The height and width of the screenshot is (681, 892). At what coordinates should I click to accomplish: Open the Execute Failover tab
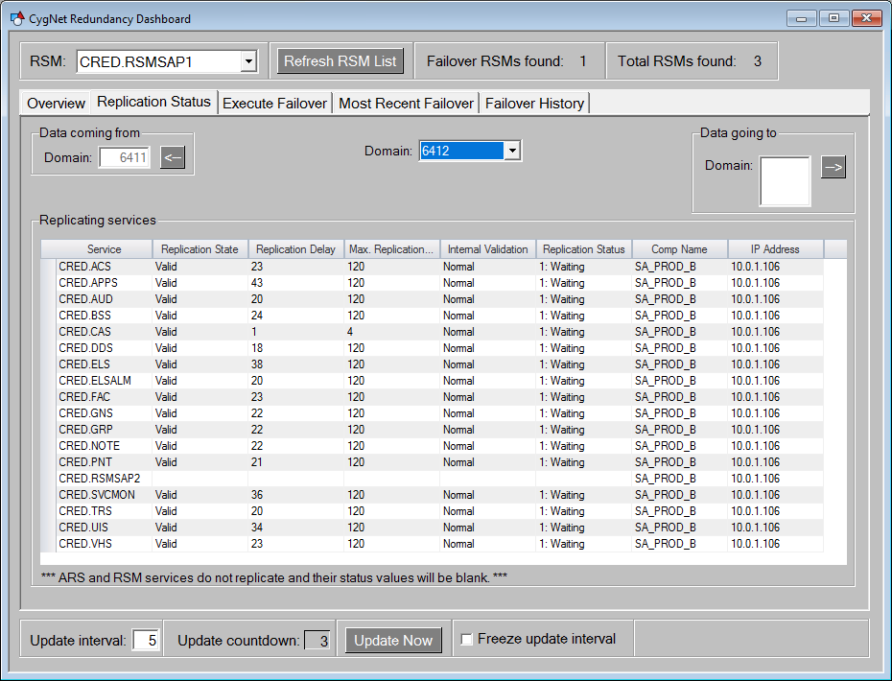point(274,104)
